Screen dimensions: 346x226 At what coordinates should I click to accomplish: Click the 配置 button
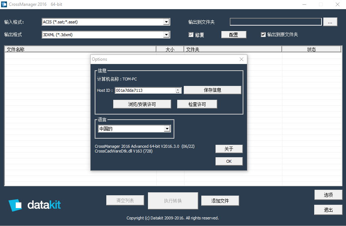234,35
